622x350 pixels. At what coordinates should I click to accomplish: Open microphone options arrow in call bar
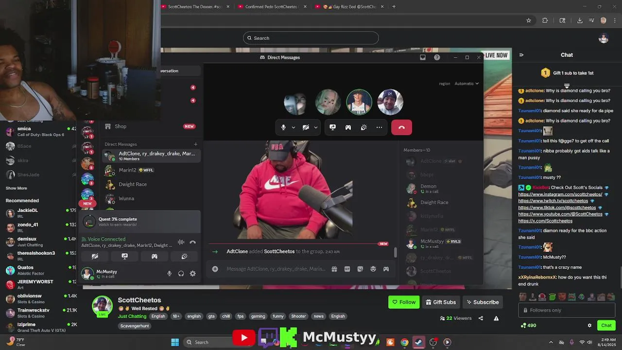(x=293, y=127)
